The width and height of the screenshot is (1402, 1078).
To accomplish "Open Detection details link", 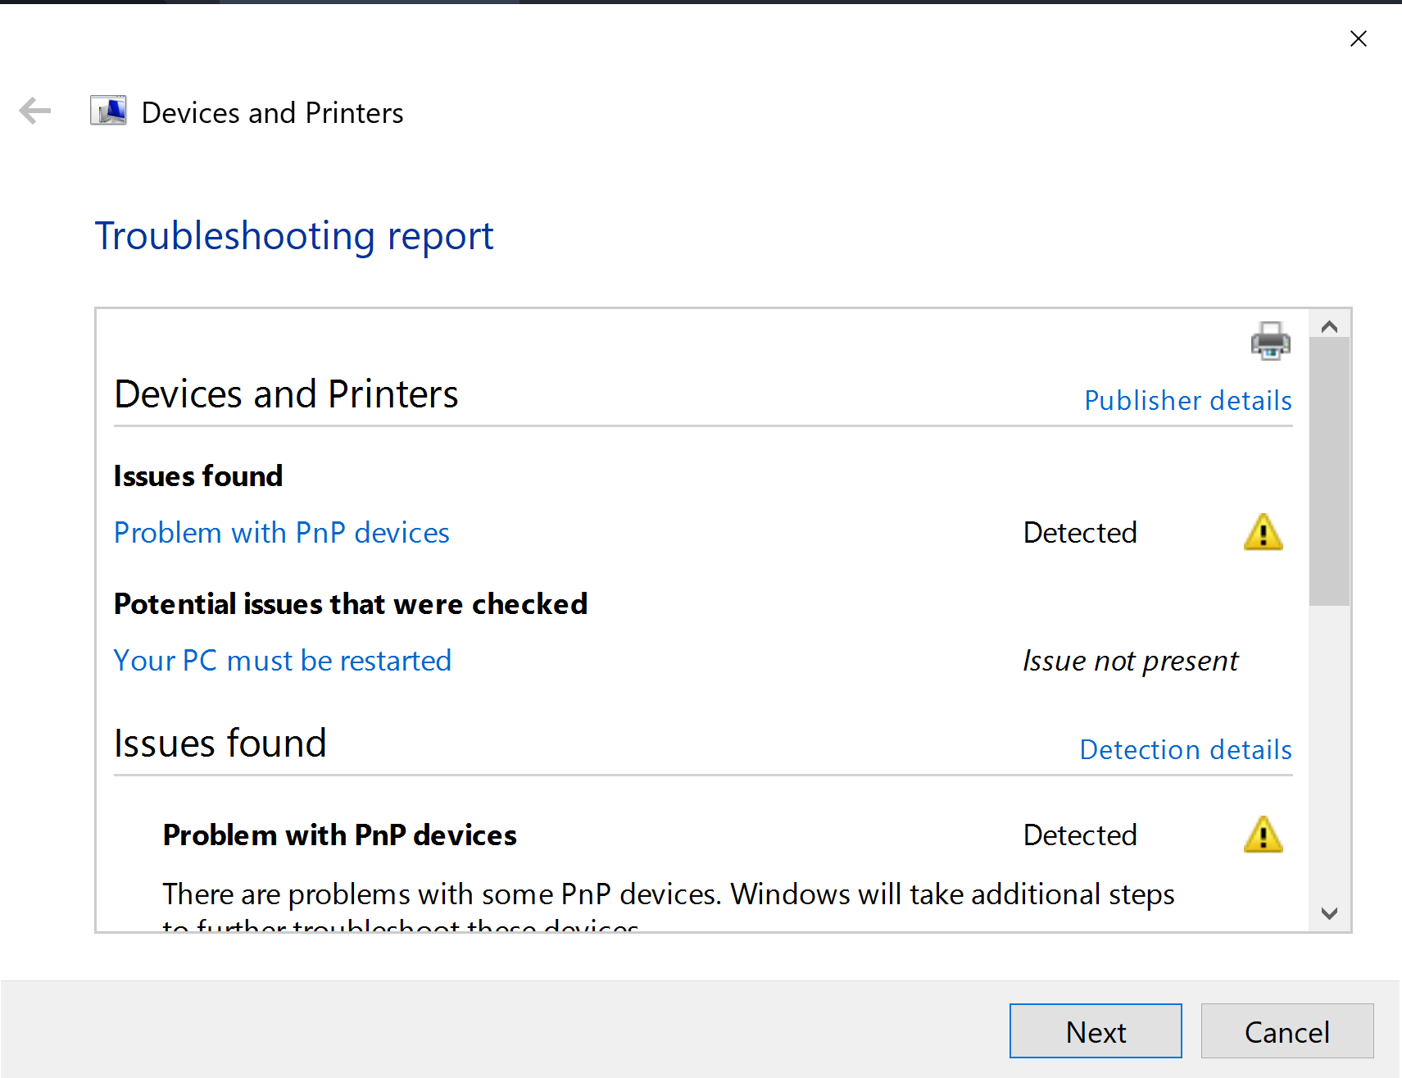I will click(1185, 749).
